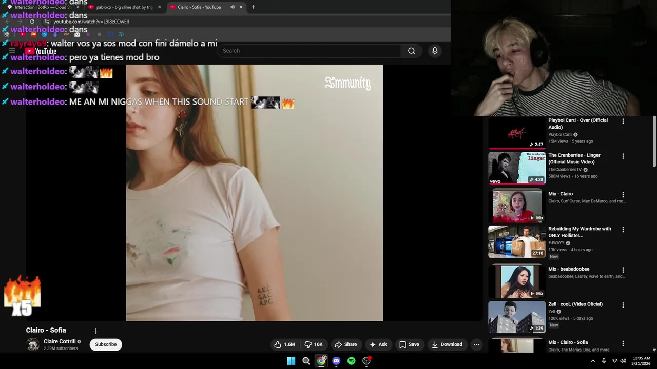The image size is (657, 369).
Task: Reload the page with the refresh icon
Action: [32, 22]
